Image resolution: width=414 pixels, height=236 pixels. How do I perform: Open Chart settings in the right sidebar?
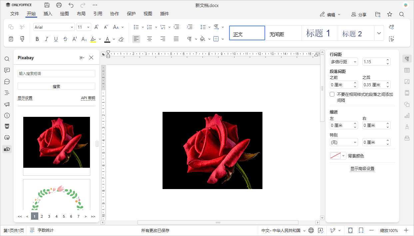click(407, 116)
